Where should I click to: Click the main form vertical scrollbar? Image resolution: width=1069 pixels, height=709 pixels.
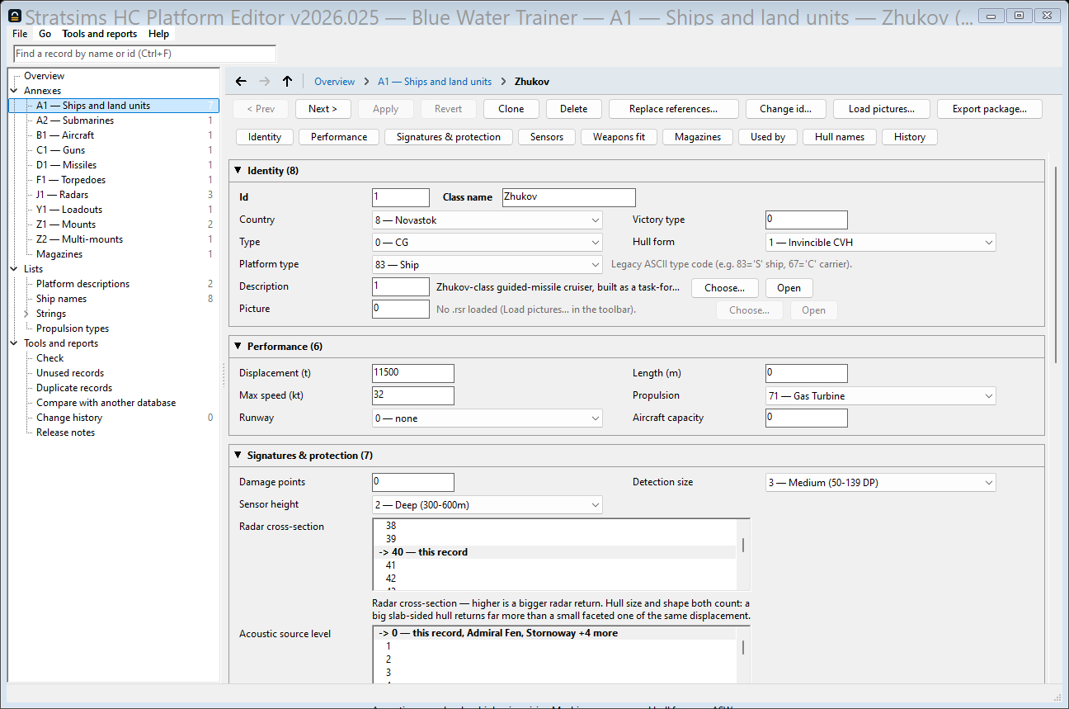click(1056, 264)
